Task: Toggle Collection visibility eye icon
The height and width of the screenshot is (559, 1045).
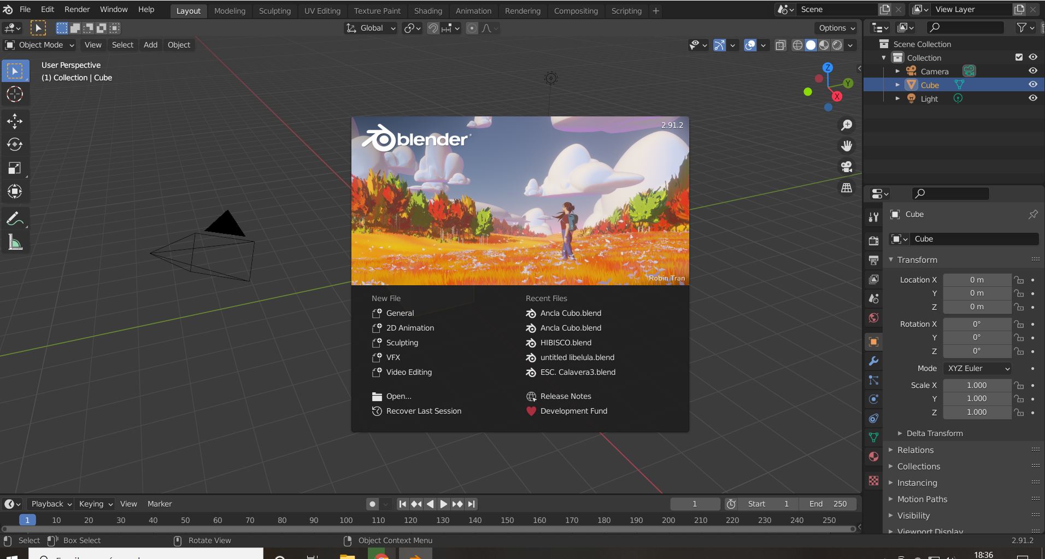Action: tap(1032, 57)
